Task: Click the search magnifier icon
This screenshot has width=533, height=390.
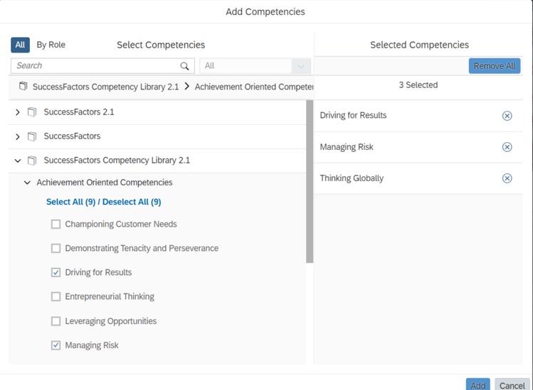Action: [185, 66]
